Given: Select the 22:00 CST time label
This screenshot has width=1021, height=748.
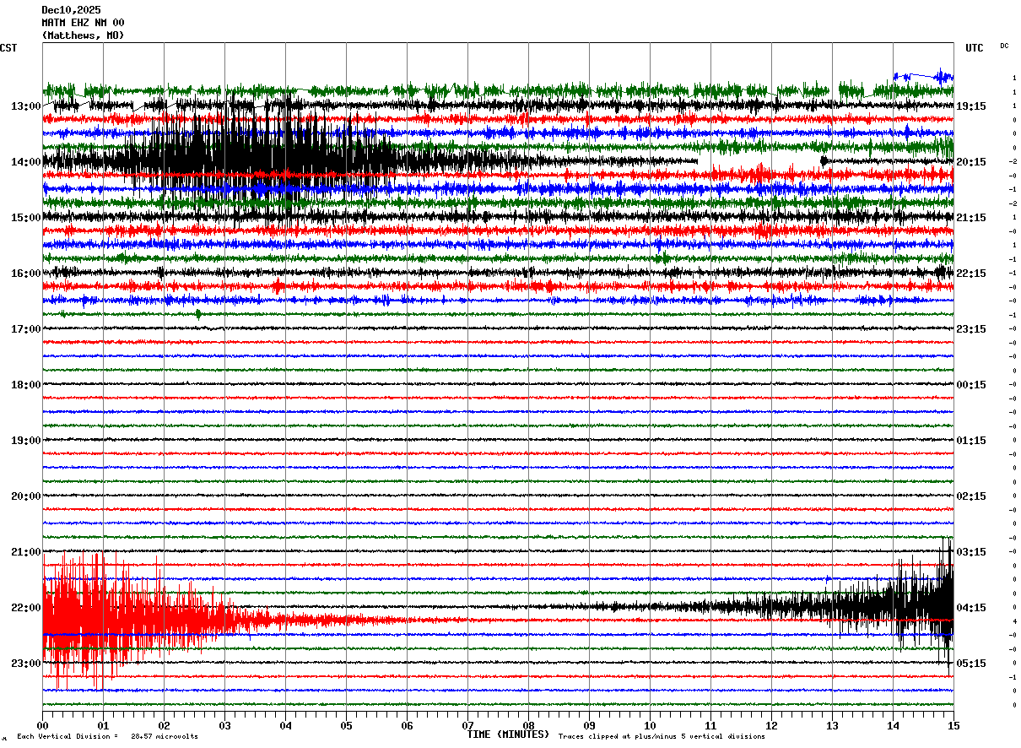Looking at the screenshot, I should [26, 608].
